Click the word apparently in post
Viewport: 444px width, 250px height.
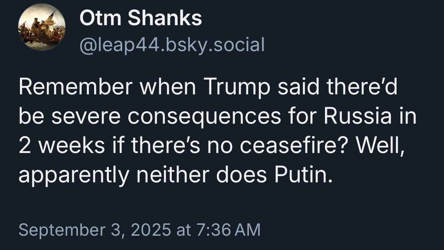(74, 176)
